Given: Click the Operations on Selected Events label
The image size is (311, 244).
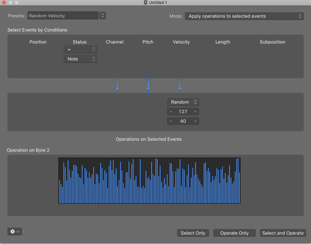Looking at the screenshot, I should (149, 139).
